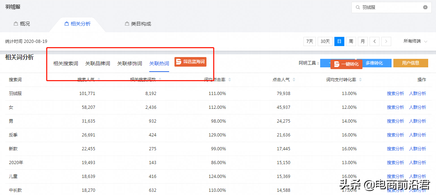Open 人群分析 for 新款 row
This screenshot has width=436, height=196.
[x=418, y=149]
